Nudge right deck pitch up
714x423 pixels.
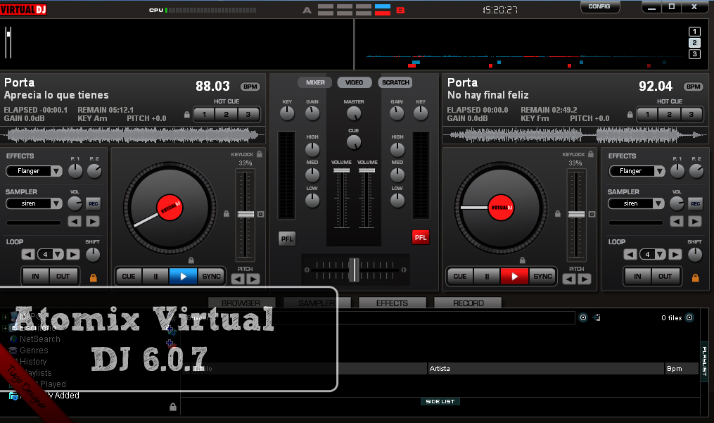[585, 279]
